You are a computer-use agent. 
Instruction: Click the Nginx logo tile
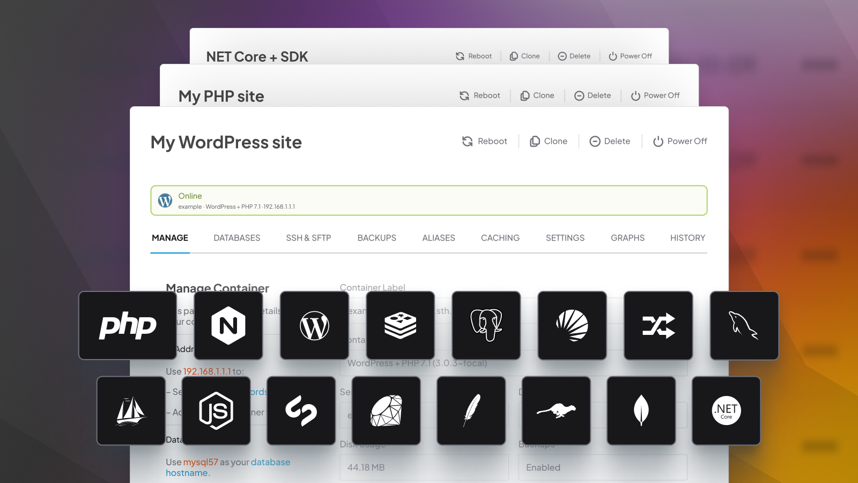pos(228,325)
